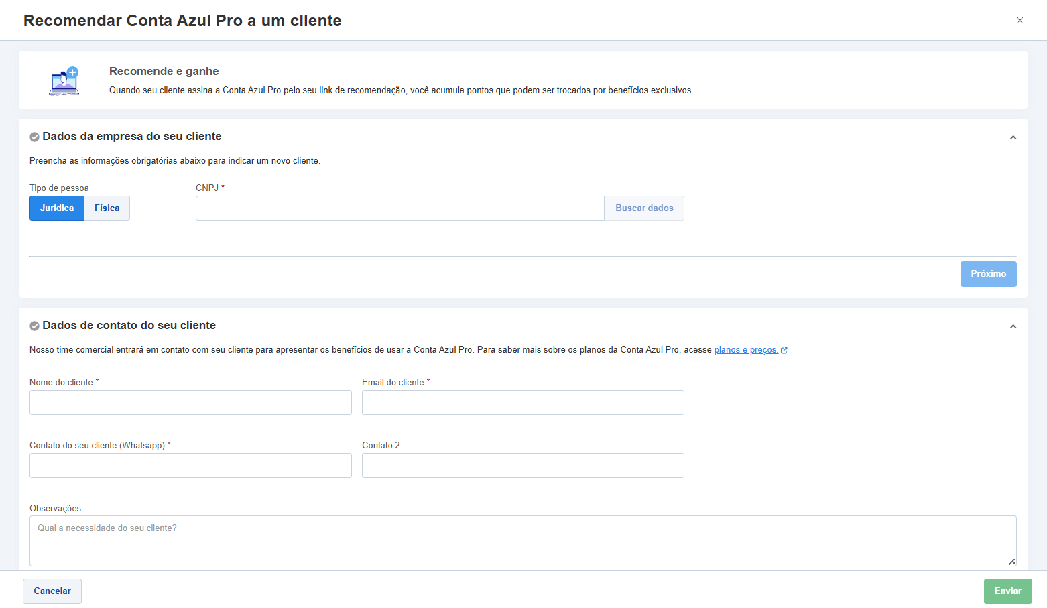Select Física as tipo de pessoa
This screenshot has height=608, width=1047.
[x=107, y=208]
